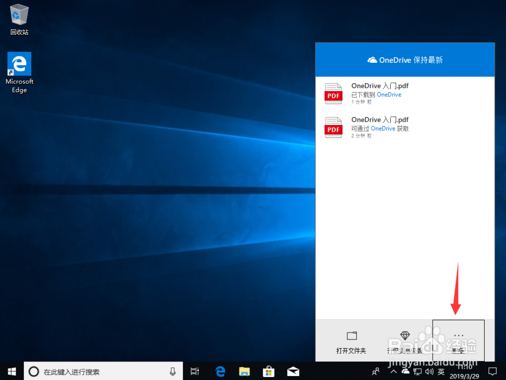Click the People icon in taskbar

point(375,371)
